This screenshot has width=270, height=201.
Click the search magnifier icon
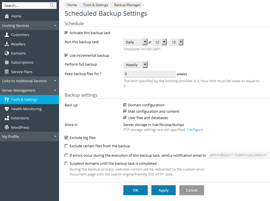tap(52, 6)
